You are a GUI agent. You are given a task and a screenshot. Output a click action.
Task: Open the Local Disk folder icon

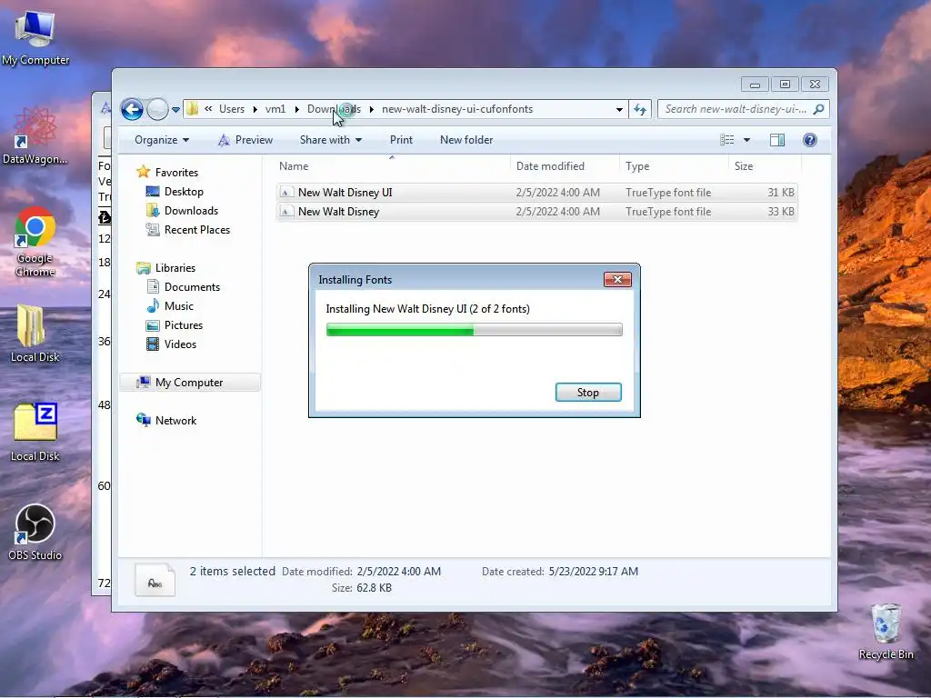(35, 333)
